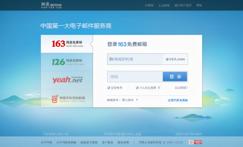Viewport: 243px width, 147px height.
Task: Switch to the 126 网易免费邮 tab
Action: pos(67,62)
